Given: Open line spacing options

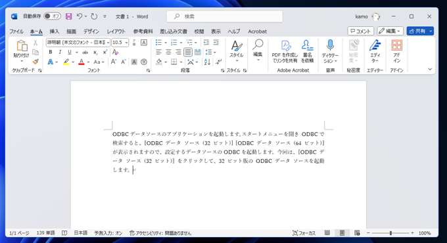Looking at the screenshot, I should [x=210, y=52].
